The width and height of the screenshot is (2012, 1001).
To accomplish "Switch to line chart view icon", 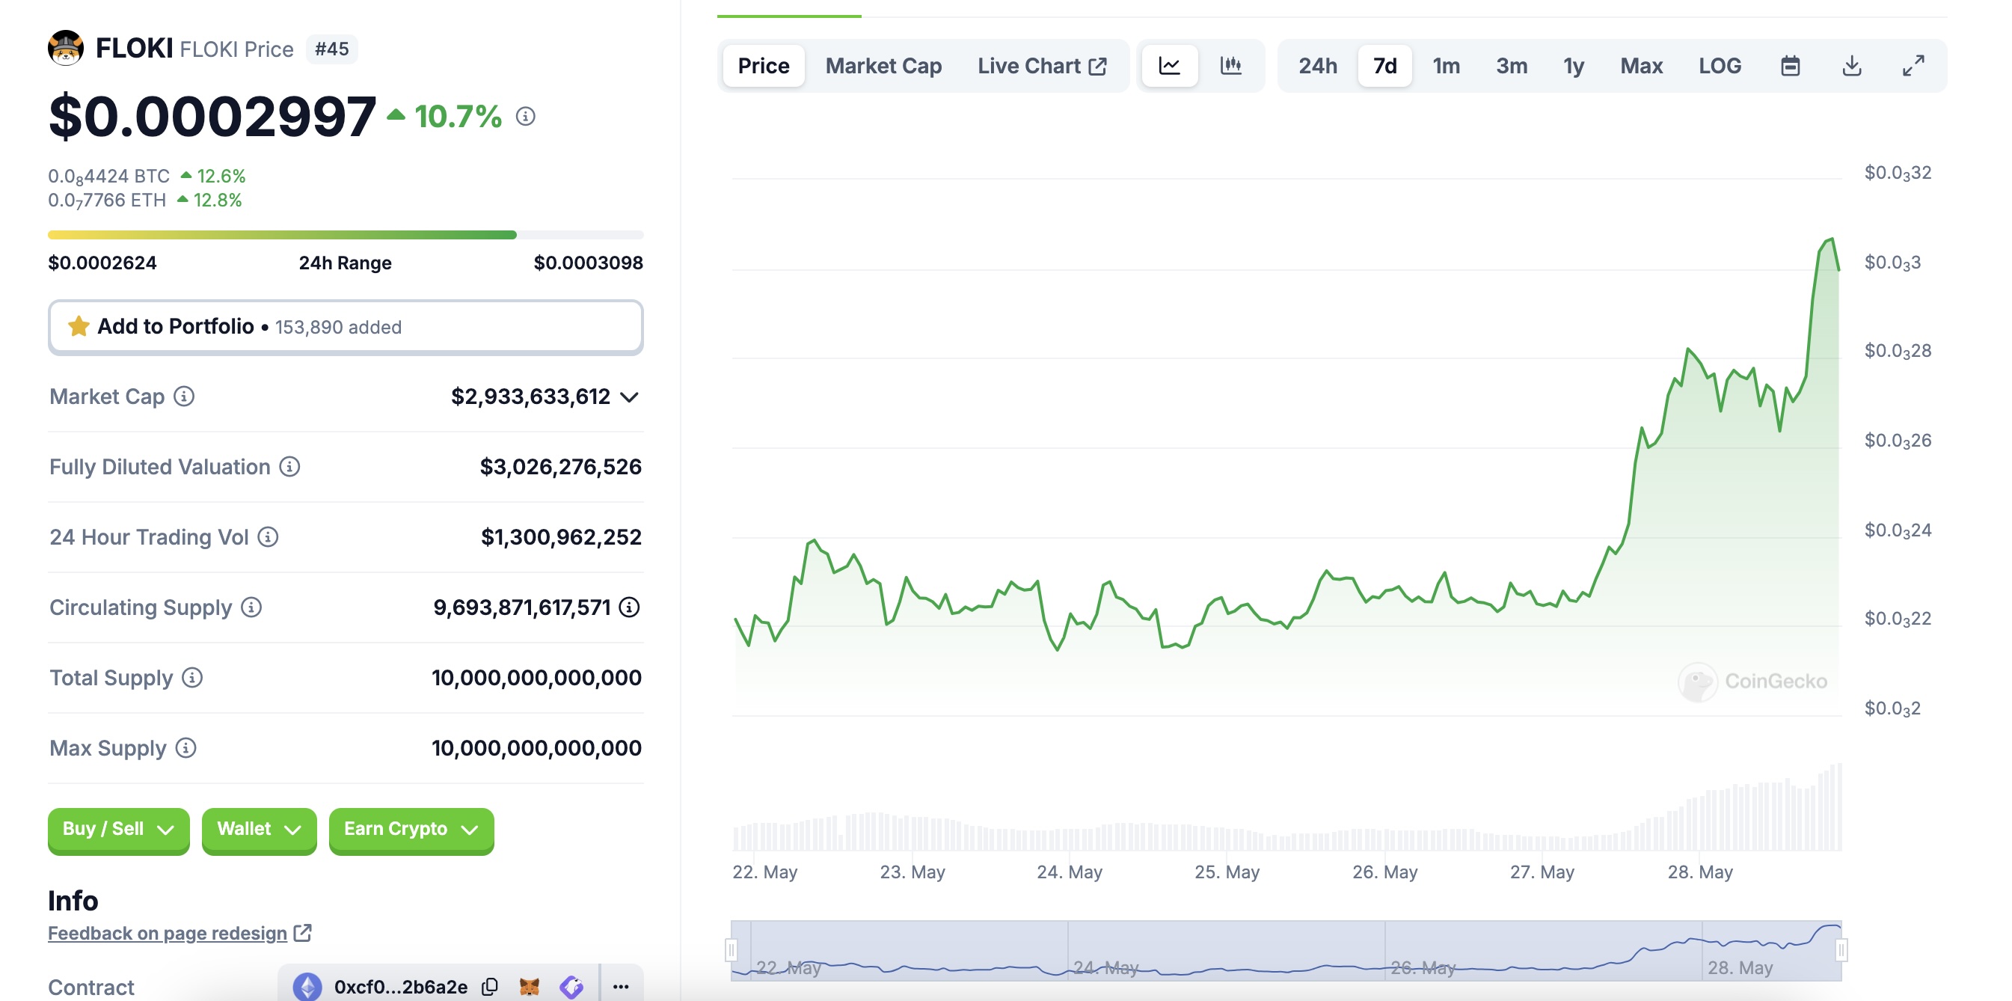I will (x=1169, y=66).
